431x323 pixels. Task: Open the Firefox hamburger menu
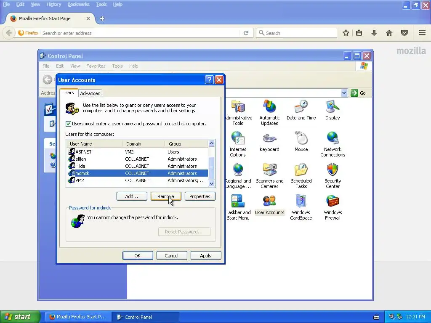(422, 33)
